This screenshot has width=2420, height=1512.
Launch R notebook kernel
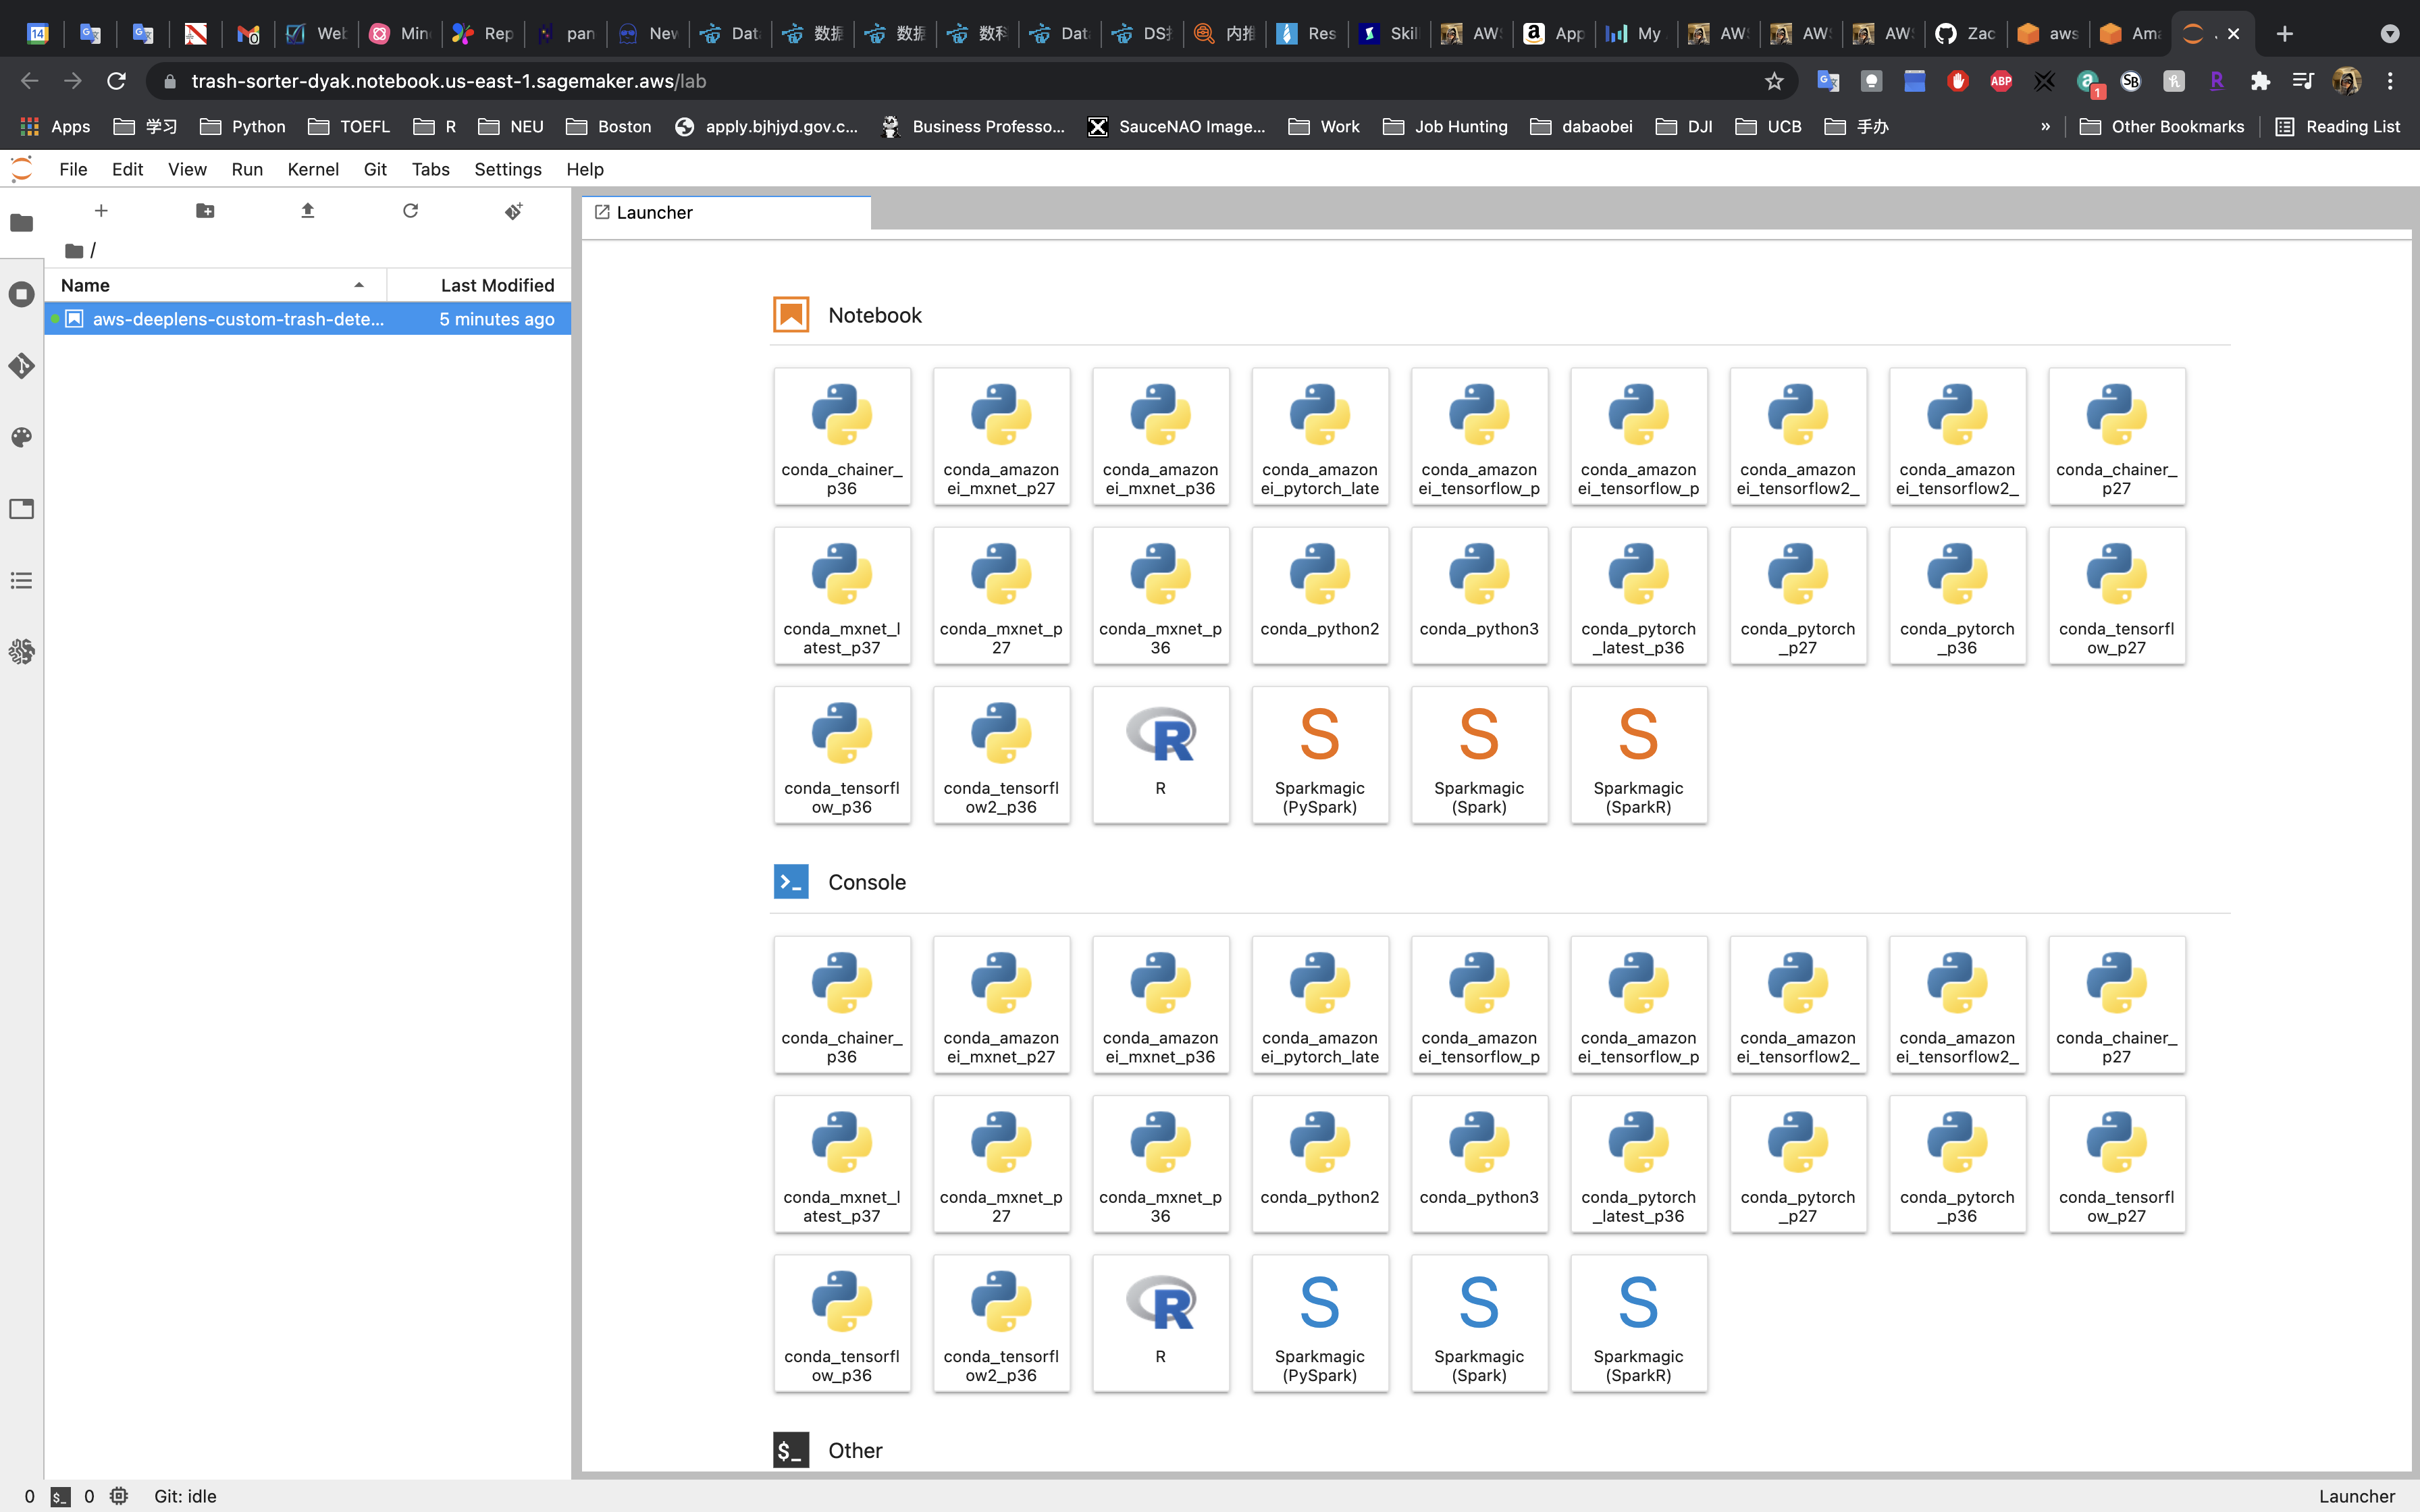[x=1160, y=754]
